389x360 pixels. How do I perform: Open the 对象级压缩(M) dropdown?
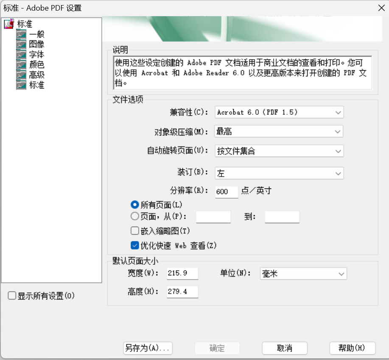point(279,131)
